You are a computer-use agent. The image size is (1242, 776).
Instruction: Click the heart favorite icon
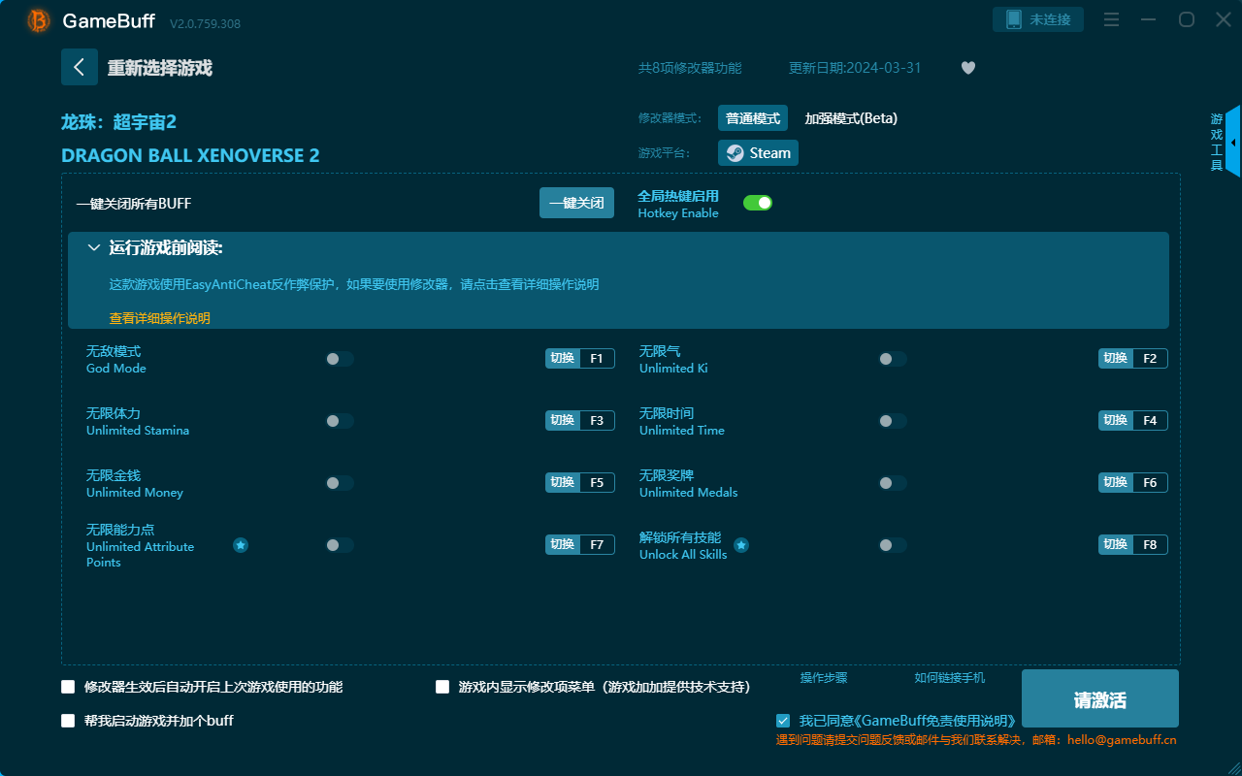pyautogui.click(x=968, y=68)
